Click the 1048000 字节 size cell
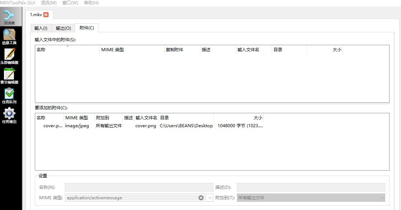Image resolution: width=401 pixels, height=210 pixels. click(x=240, y=126)
